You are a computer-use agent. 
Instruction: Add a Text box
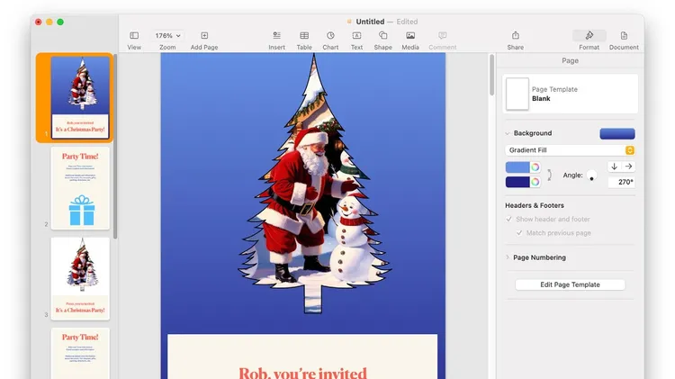pyautogui.click(x=356, y=35)
